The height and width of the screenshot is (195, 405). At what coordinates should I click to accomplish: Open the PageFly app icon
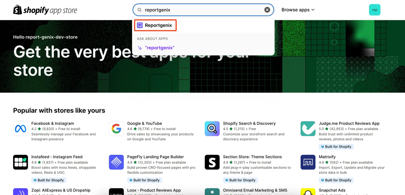[x=116, y=162]
